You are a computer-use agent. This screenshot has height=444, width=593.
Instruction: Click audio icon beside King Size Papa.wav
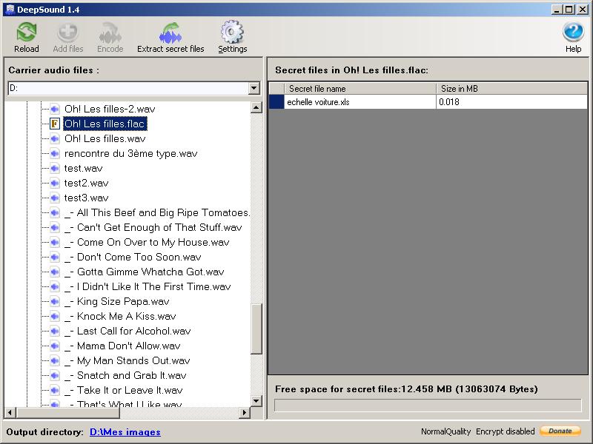[55, 301]
